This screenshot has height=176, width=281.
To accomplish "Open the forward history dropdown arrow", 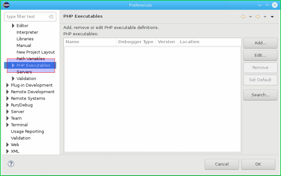I will [x=265, y=17].
